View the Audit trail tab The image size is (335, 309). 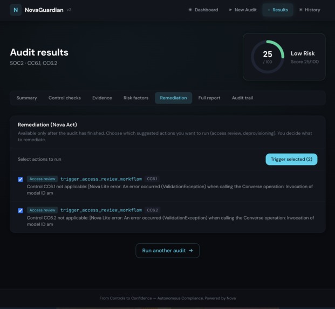click(x=243, y=98)
